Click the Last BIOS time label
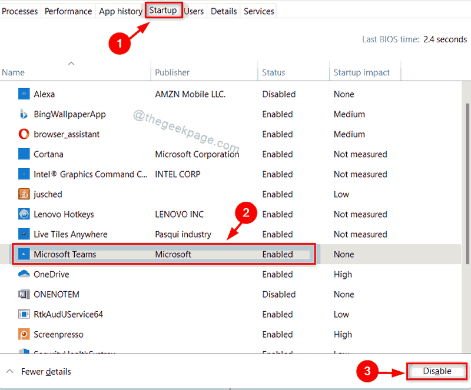 [x=390, y=39]
